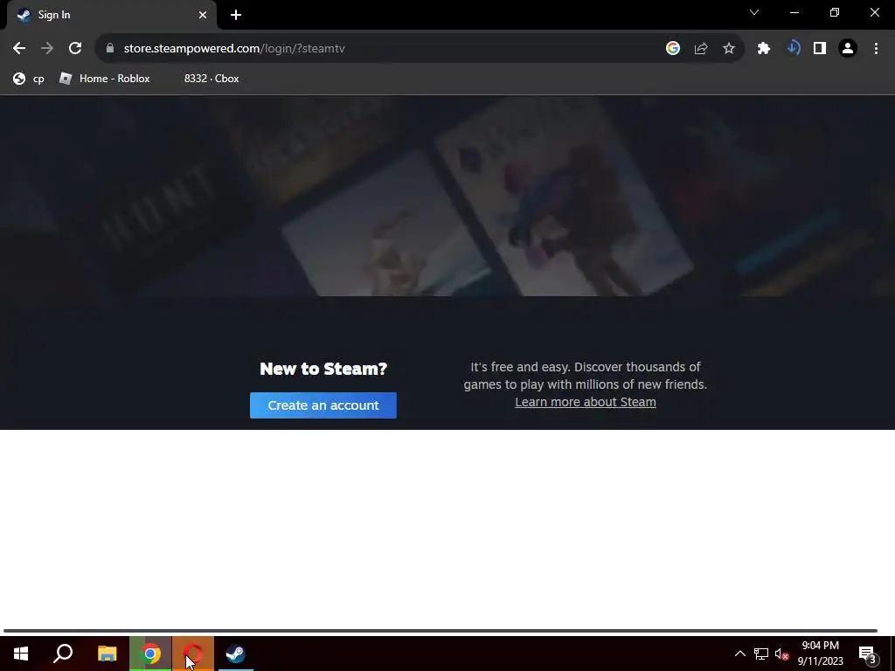Open the Steam app from the taskbar
Image resolution: width=895 pixels, height=671 pixels.
pyautogui.click(x=235, y=654)
